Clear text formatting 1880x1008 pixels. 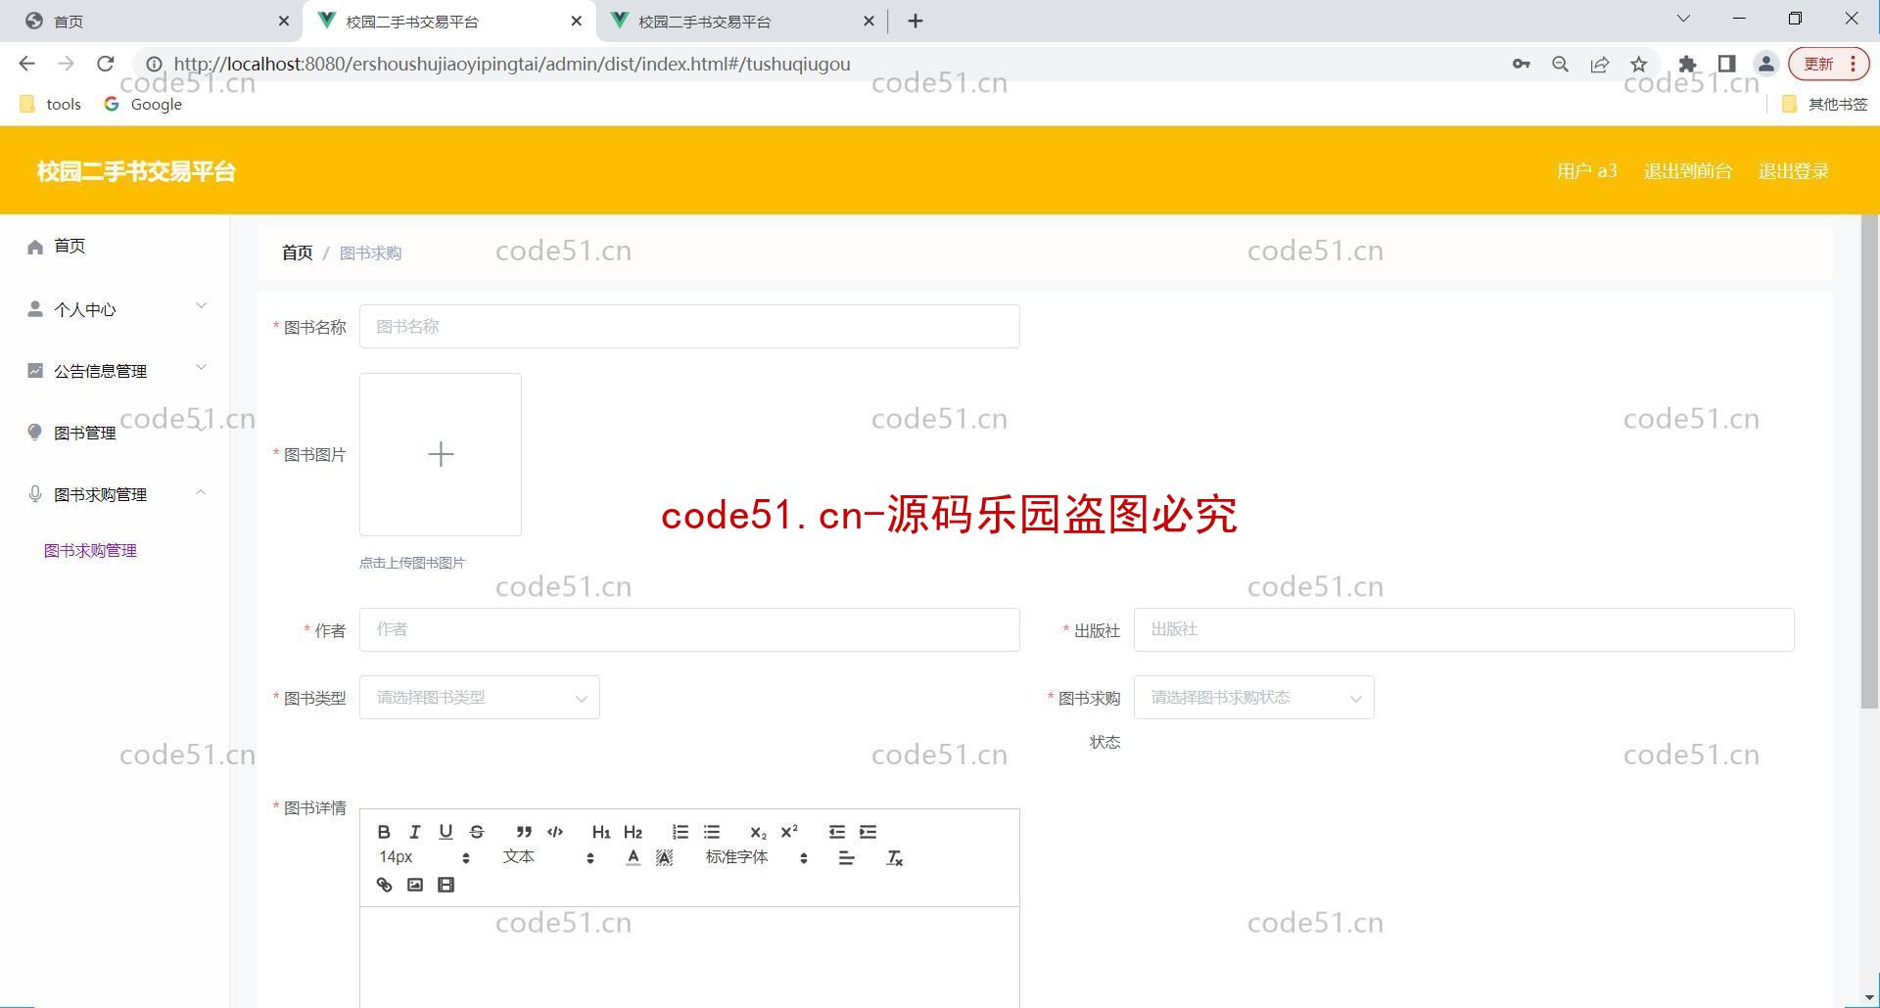pos(894,858)
